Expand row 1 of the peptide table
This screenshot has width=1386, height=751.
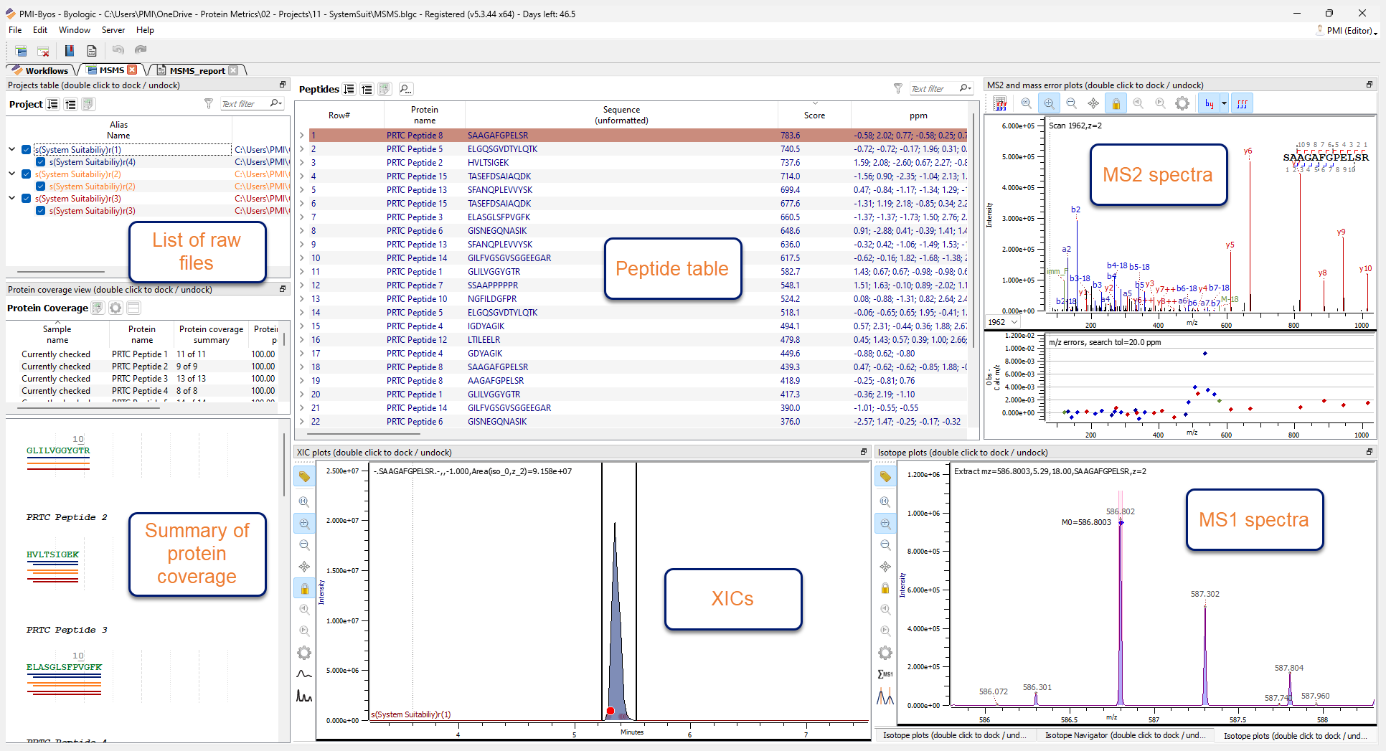[x=301, y=135]
